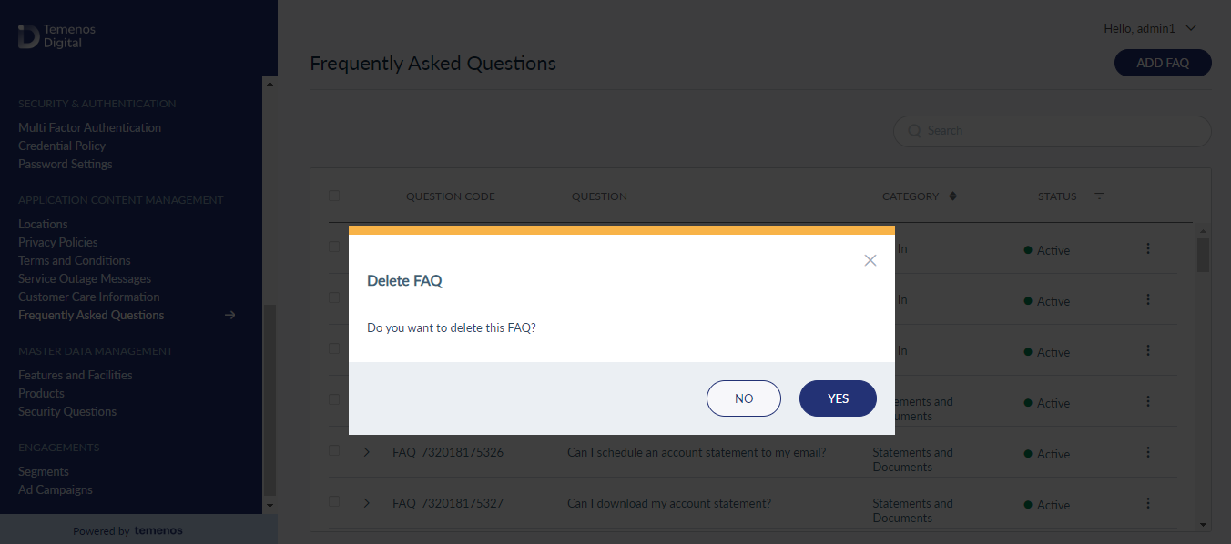Go to Security Questions in sidebar
The height and width of the screenshot is (544, 1231).
click(67, 411)
